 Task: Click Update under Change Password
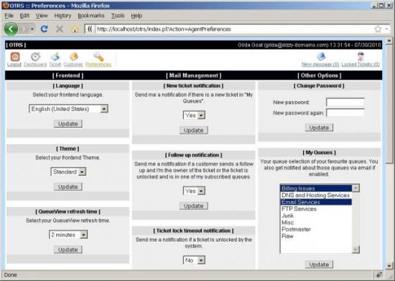(319, 128)
